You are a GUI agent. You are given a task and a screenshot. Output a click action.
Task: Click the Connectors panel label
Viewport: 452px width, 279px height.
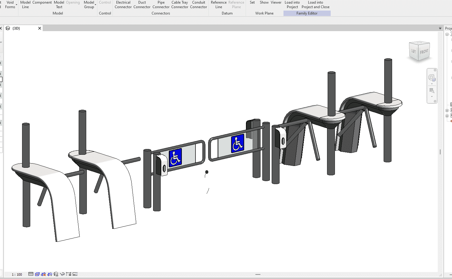click(161, 13)
